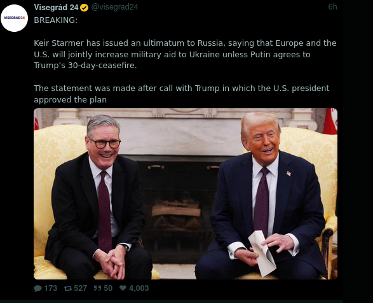The image size is (373, 303).
Task: Open the attached photo at the fireplace
Action: point(186,194)
